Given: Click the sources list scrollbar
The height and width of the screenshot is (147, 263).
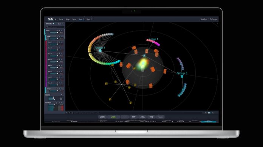Looking at the screenshot, I should [x=65, y=34].
